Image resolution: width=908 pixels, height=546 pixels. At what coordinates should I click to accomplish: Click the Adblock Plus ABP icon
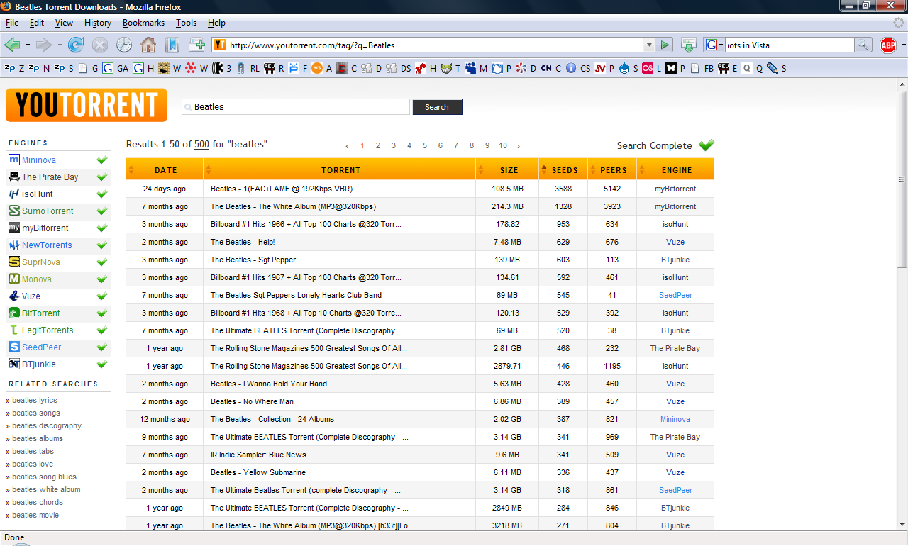888,45
